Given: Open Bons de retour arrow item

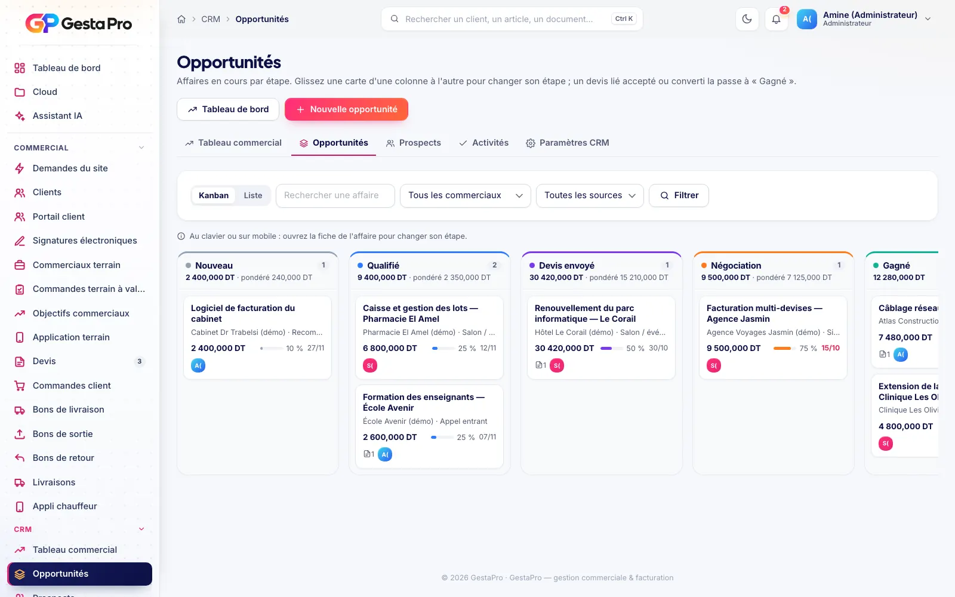Looking at the screenshot, I should coord(79,458).
